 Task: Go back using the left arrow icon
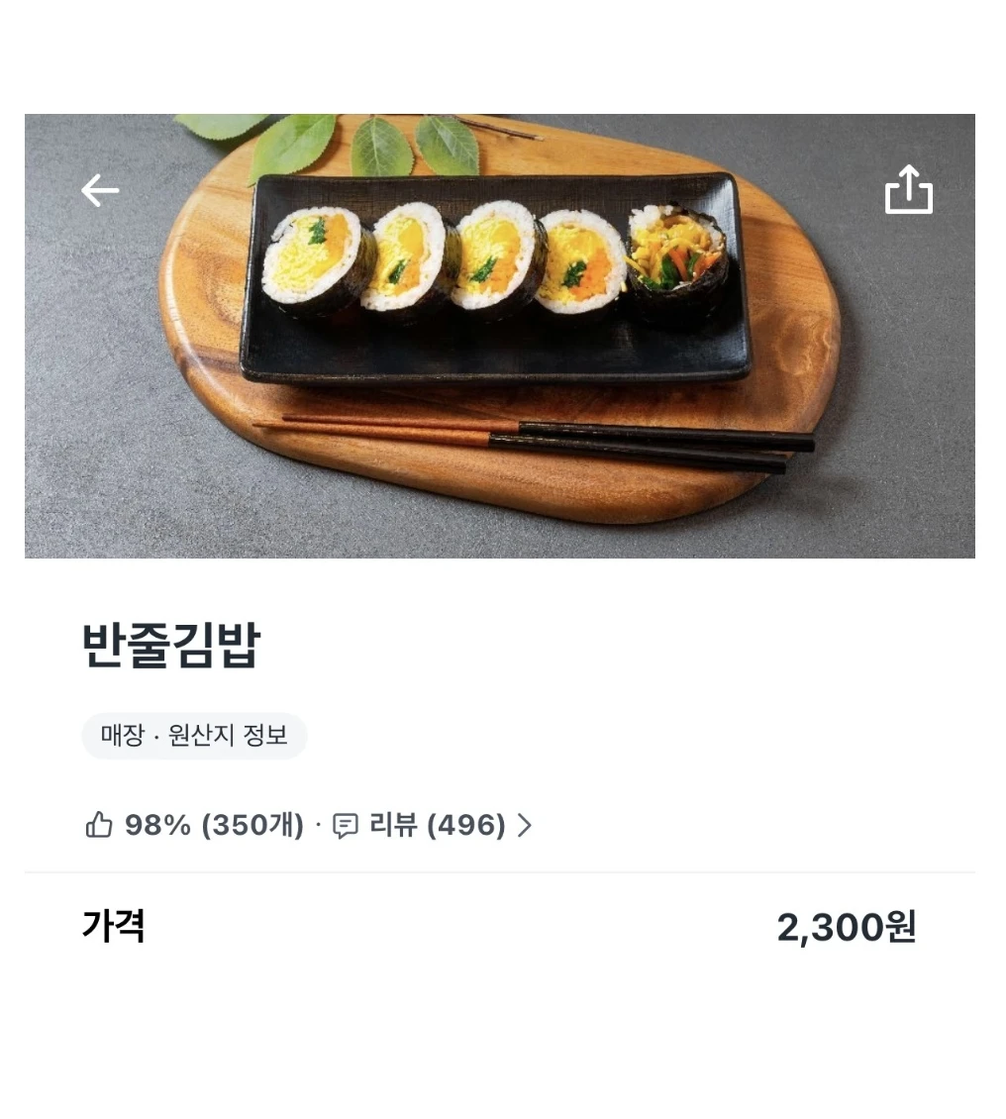[x=100, y=190]
